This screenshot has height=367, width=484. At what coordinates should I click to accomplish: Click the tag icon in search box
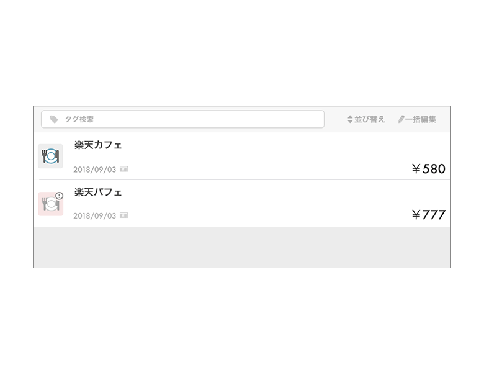54,119
